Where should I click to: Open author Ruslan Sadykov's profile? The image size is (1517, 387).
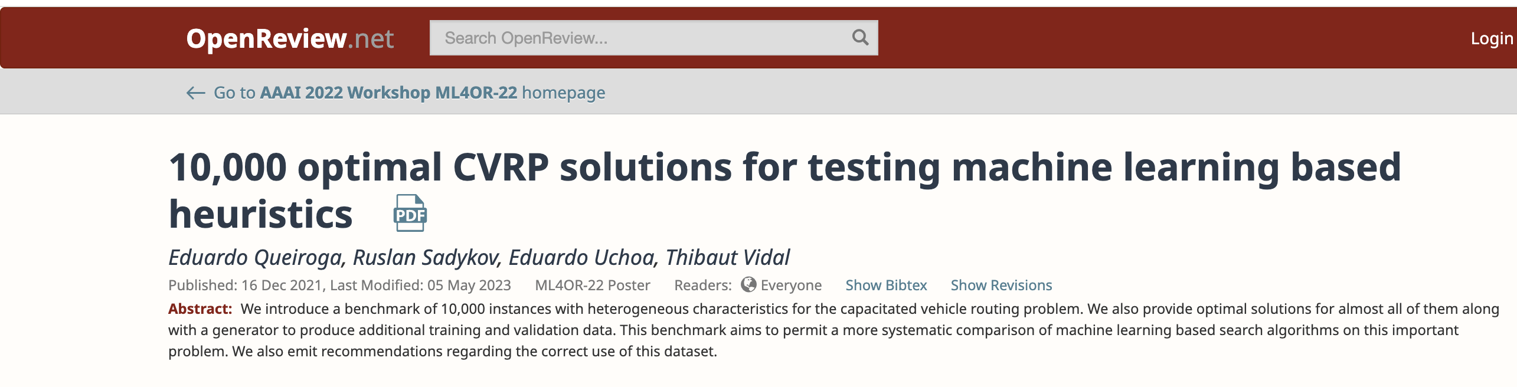point(427,258)
